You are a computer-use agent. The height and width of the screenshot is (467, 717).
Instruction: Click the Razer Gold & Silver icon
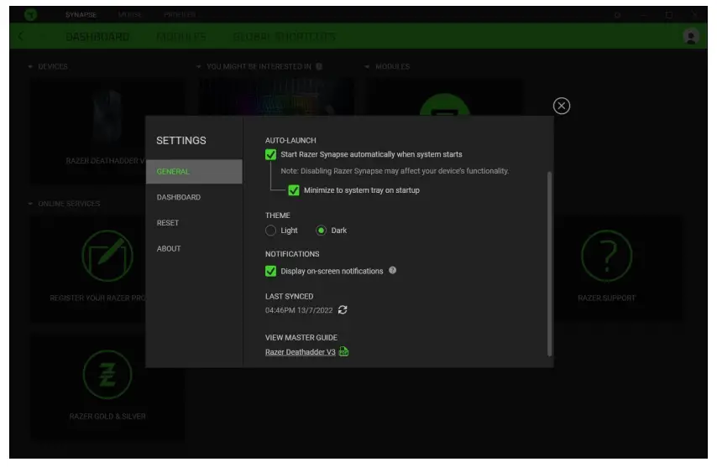click(x=107, y=375)
